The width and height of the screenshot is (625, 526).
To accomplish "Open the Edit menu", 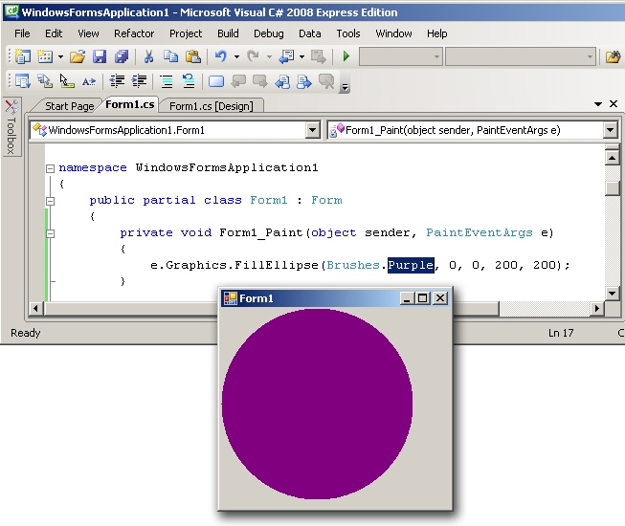I will click(54, 33).
